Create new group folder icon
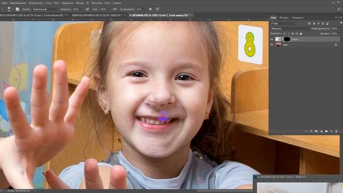 tap(326, 131)
